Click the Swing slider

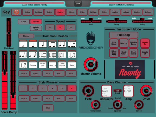116,21
